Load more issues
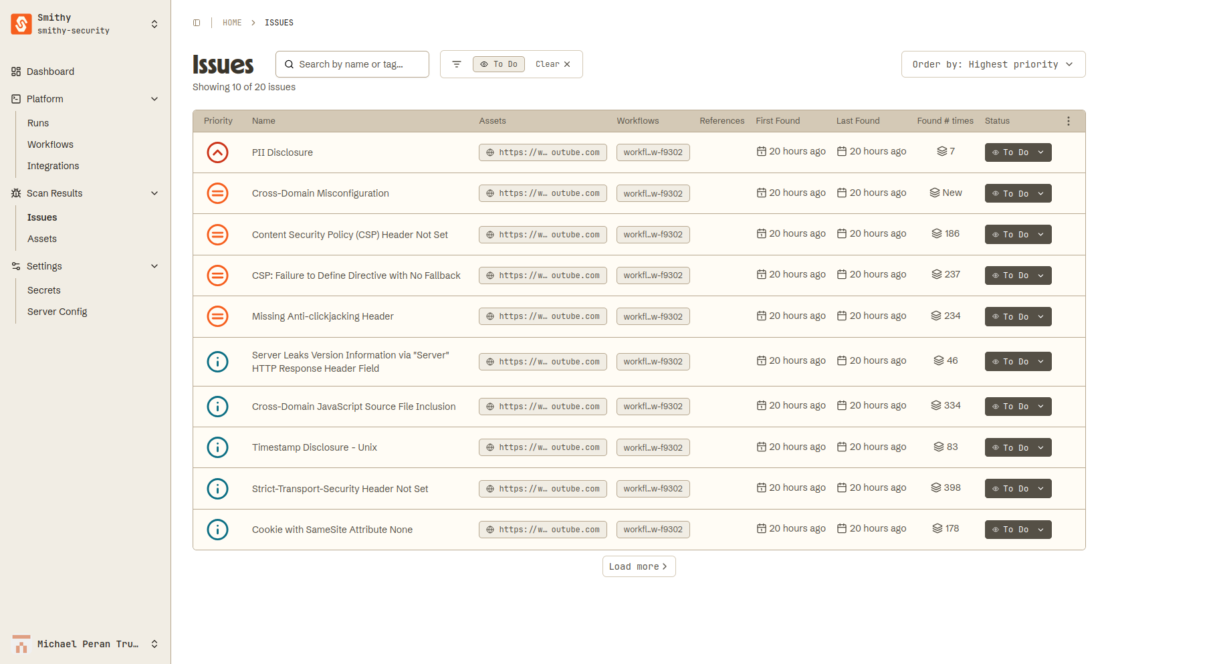Screen dimensions: 1217x664 [x=639, y=566]
